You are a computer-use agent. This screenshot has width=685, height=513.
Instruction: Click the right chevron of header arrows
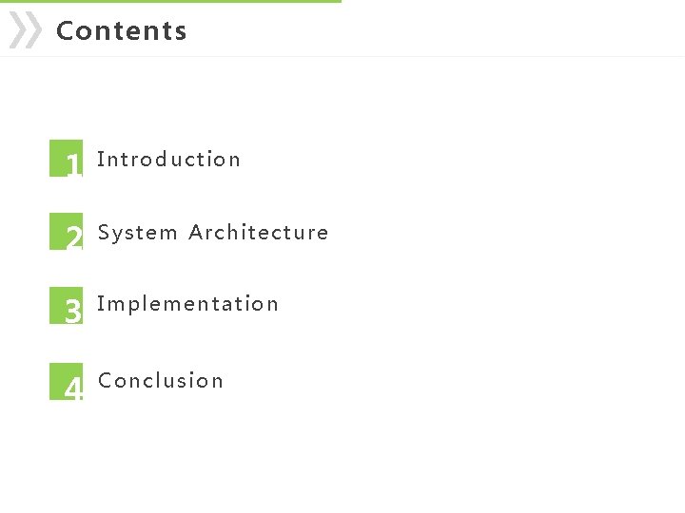point(32,29)
